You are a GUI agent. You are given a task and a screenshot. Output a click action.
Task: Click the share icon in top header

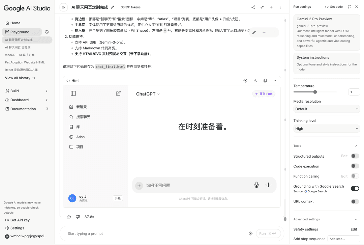[253, 7]
